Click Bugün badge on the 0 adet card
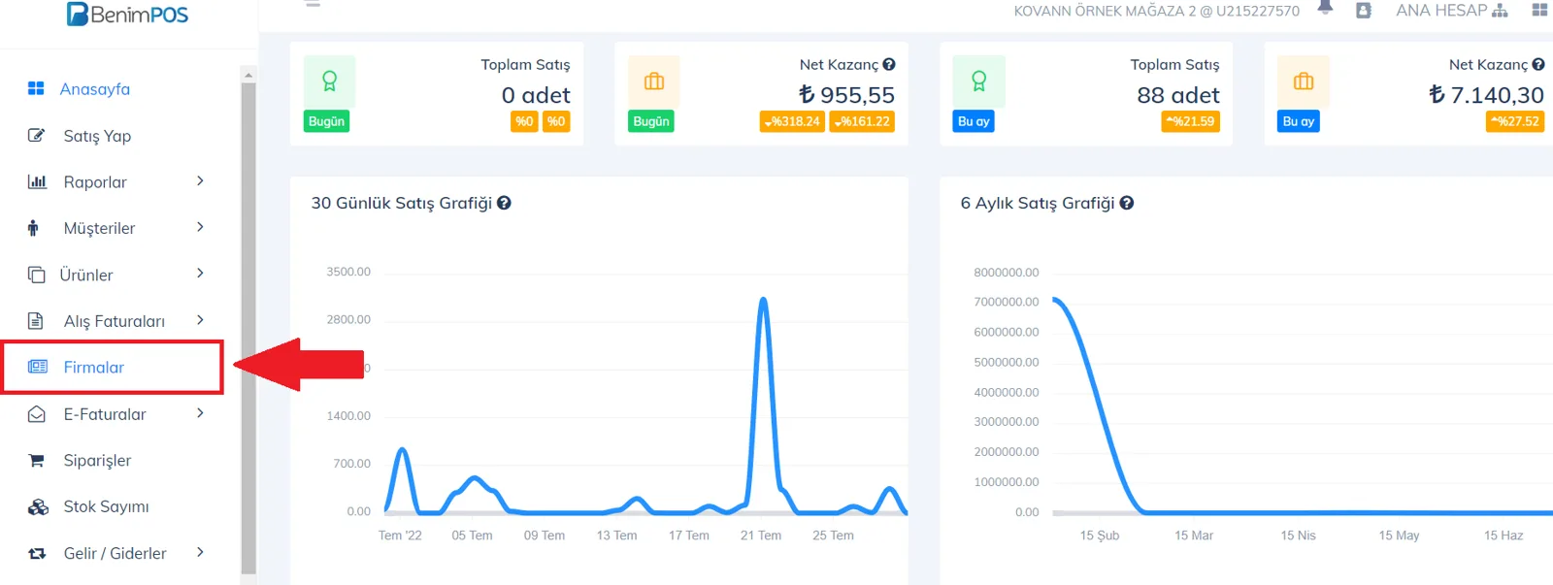 (327, 121)
